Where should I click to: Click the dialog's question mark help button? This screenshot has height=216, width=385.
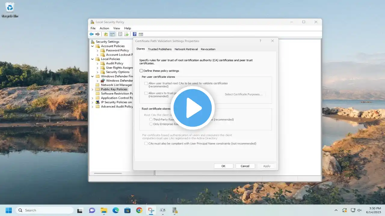coord(260,41)
